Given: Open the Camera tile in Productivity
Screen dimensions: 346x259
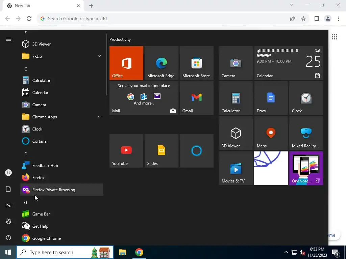Looking at the screenshot, I should click(x=236, y=63).
